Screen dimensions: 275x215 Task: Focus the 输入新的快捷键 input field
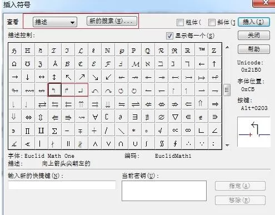62,185
